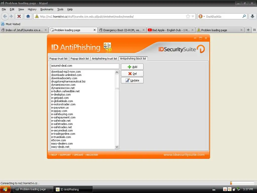Click the magnifier search icon

tap(244, 16)
